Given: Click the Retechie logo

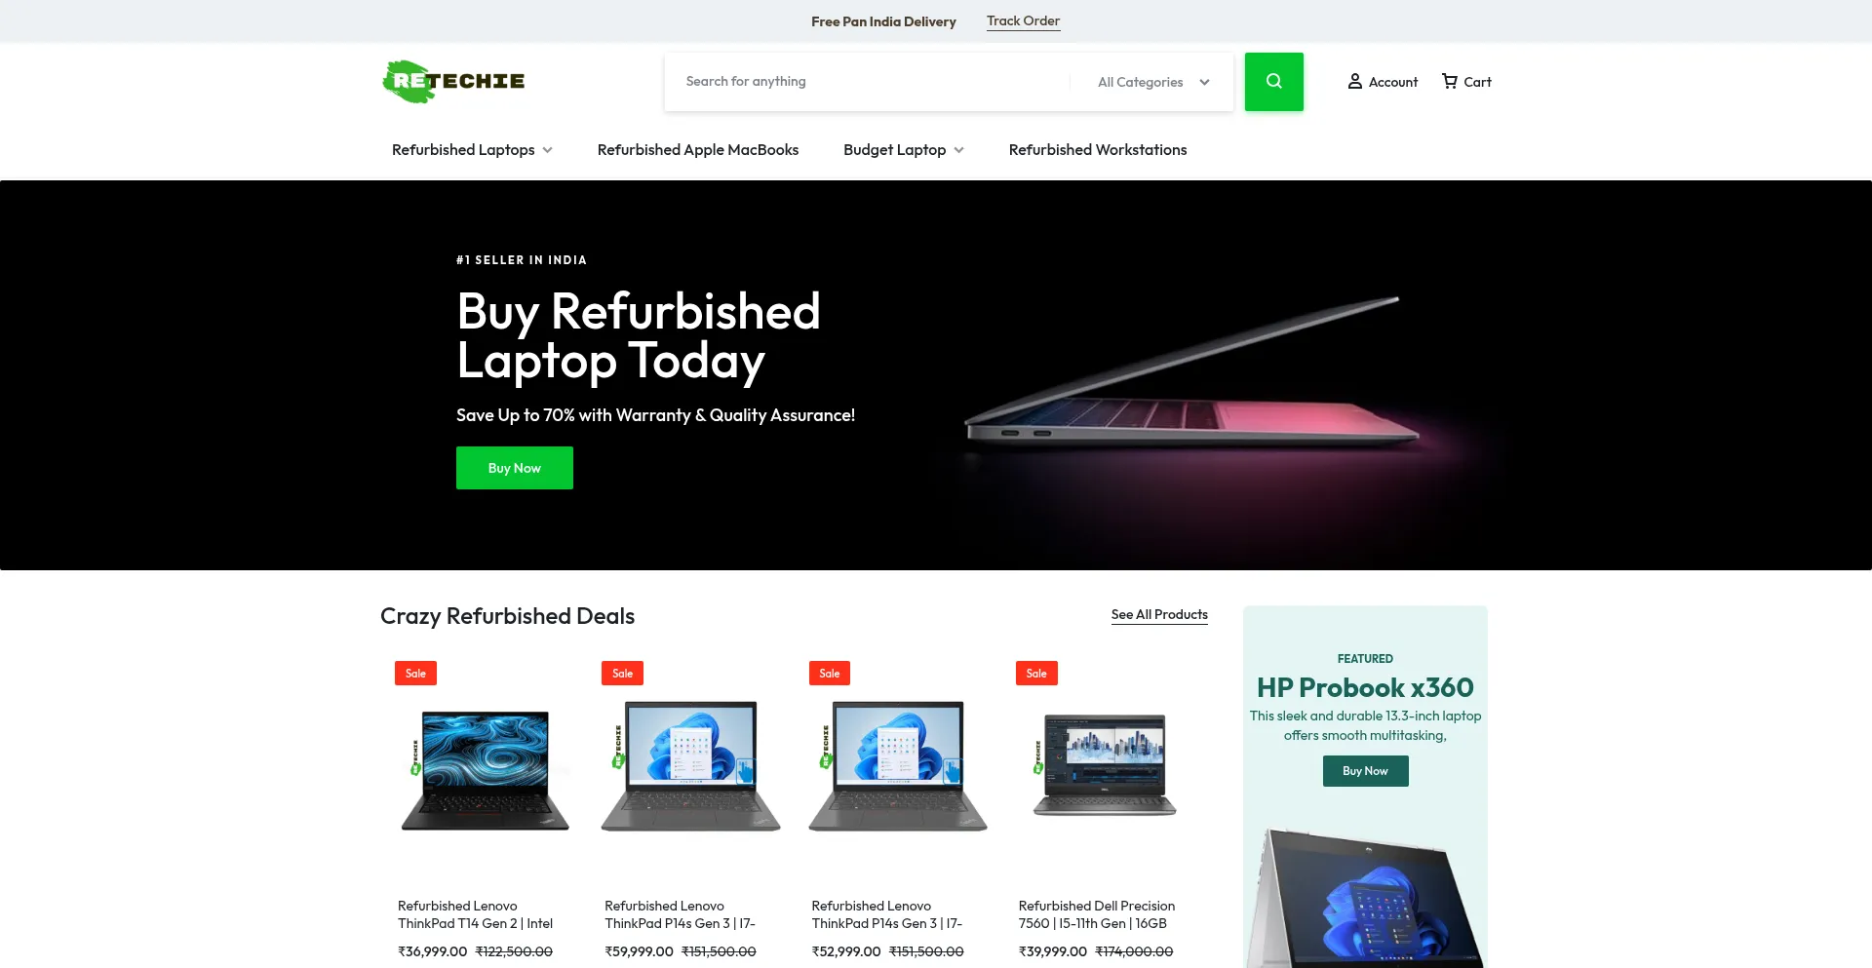Looking at the screenshot, I should tap(453, 81).
